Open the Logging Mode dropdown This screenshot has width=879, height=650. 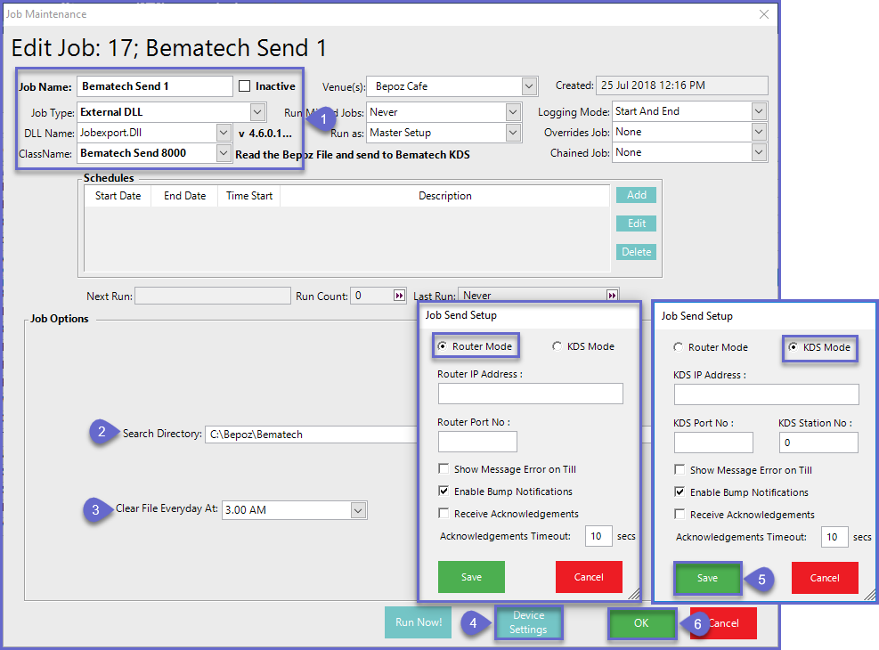point(758,111)
